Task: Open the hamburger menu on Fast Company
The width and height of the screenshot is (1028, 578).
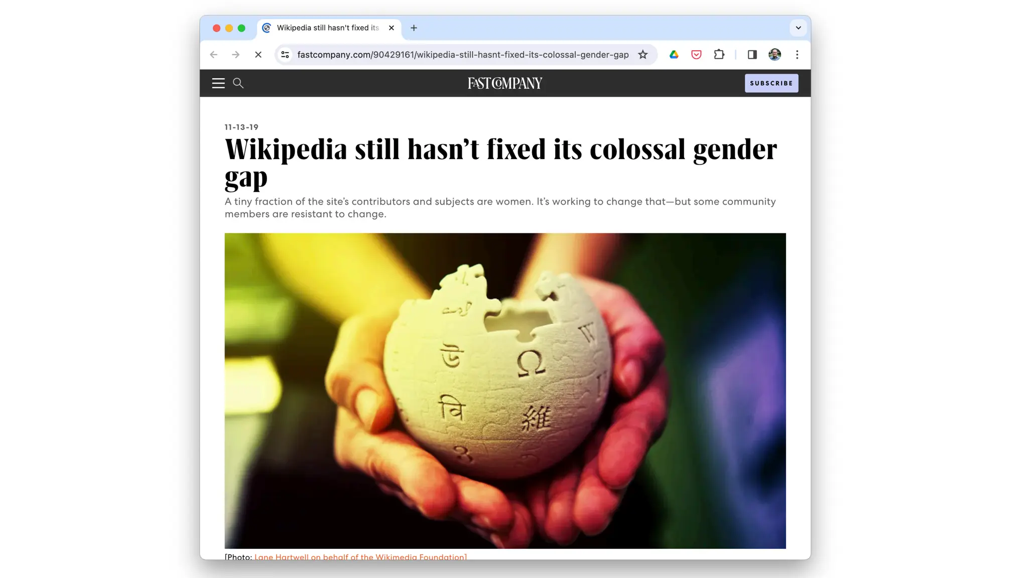Action: pos(218,83)
